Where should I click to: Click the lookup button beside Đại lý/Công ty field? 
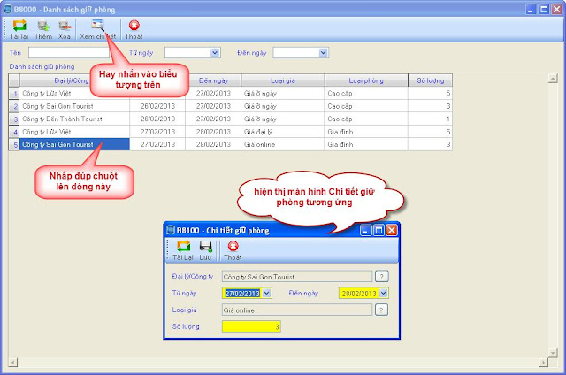point(381,277)
